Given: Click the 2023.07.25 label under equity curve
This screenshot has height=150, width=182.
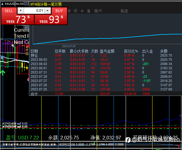Looking at the screenshot, I should click(69, 46).
